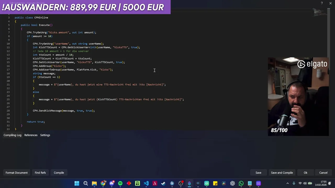Open the teal Wave Link taskbar icon
The height and width of the screenshot is (188, 335).
tap(206, 183)
